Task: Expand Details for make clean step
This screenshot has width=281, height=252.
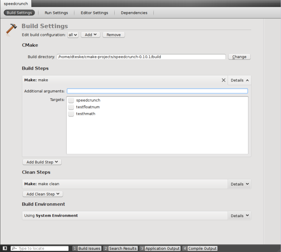Action: [x=240, y=184]
